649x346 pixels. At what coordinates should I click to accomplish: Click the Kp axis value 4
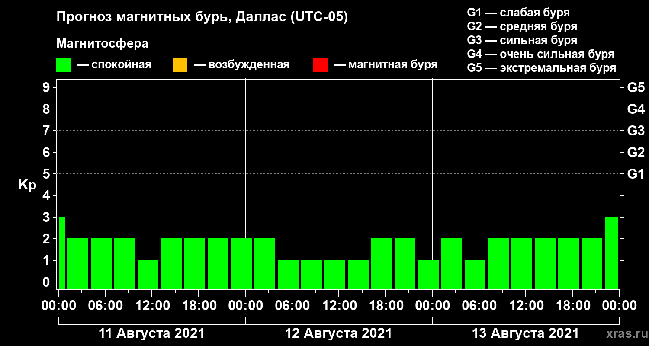point(47,195)
